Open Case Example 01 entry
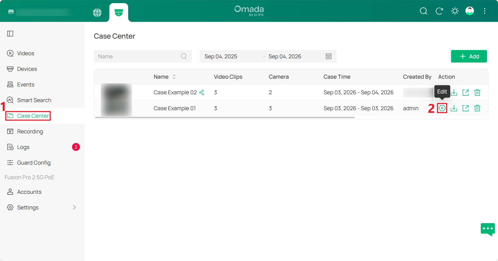This screenshot has width=498, height=261. 175,108
